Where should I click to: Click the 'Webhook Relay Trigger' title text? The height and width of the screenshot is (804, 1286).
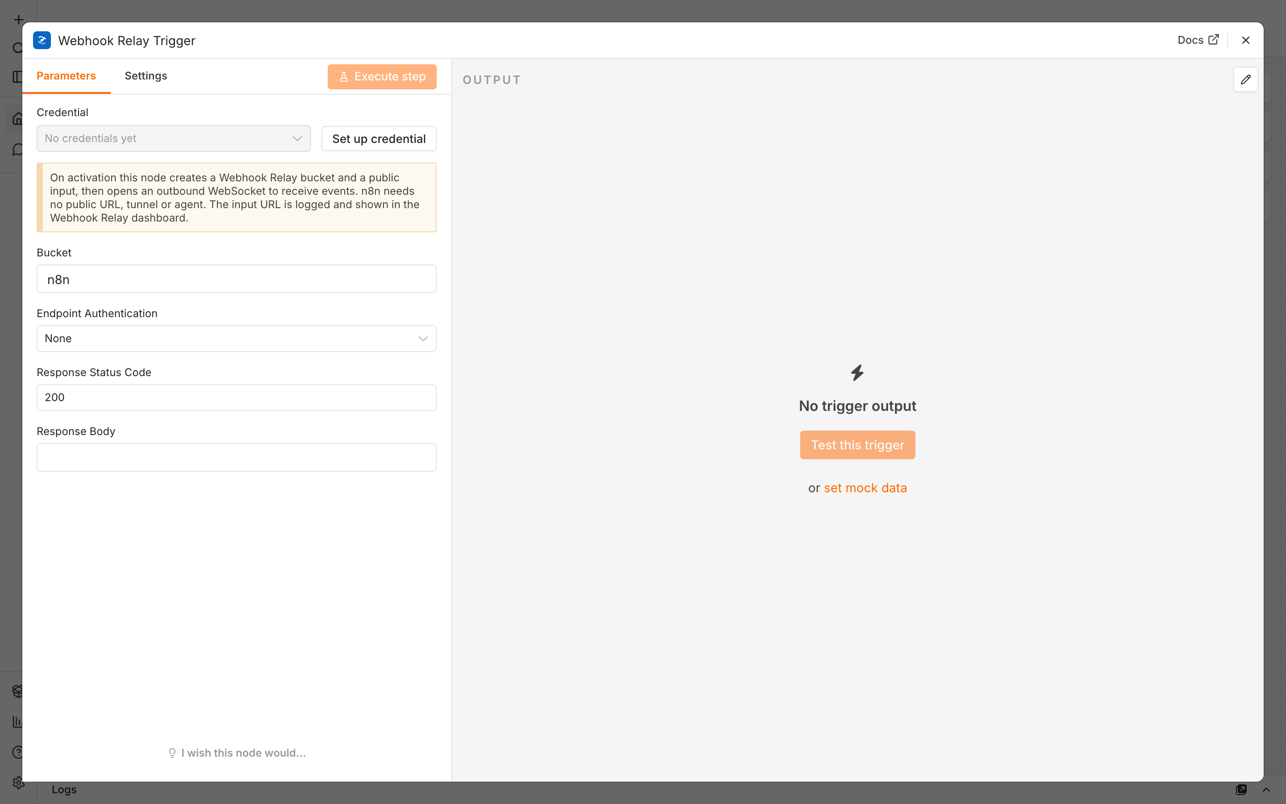click(x=126, y=41)
